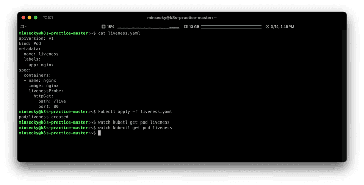Click the folder icon in status bar
The height and width of the screenshot is (185, 364).
pos(22,27)
